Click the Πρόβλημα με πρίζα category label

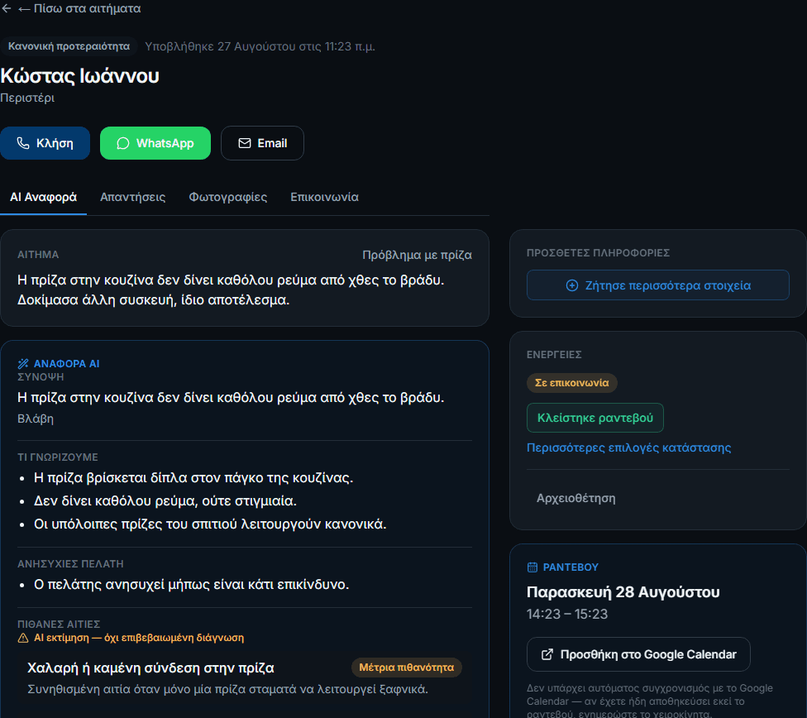(417, 255)
